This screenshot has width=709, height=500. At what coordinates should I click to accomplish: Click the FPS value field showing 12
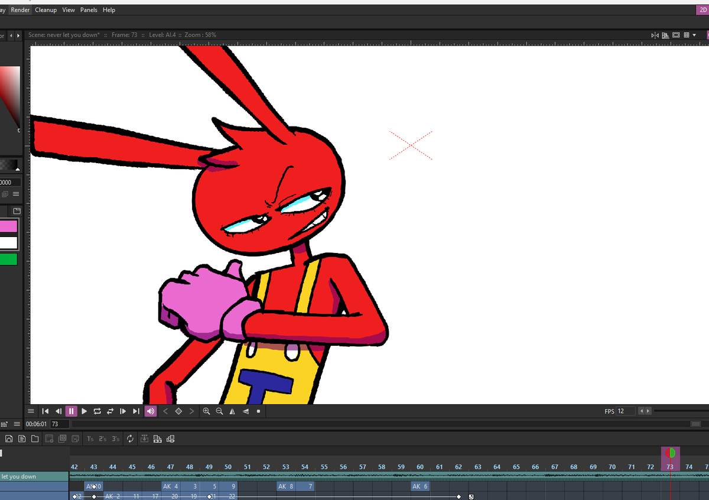point(625,411)
